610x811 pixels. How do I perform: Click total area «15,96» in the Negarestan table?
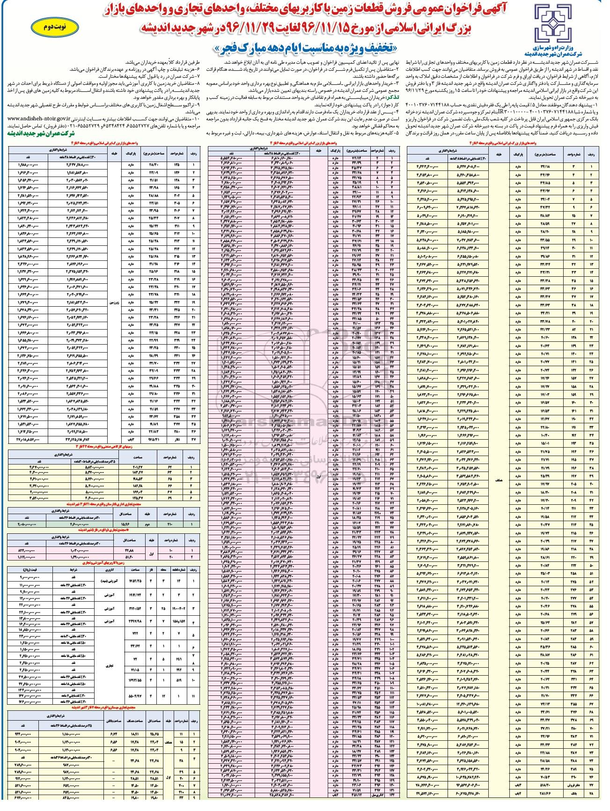[x=125, y=524]
